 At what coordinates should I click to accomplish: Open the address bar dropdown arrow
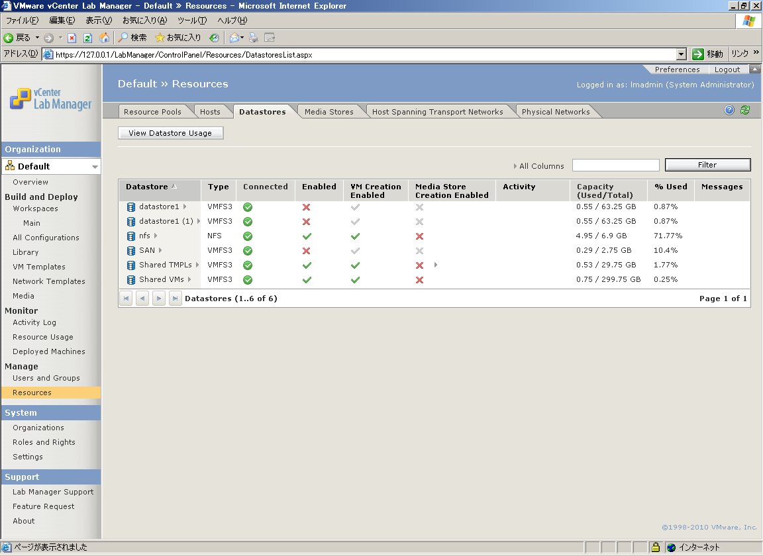click(x=682, y=54)
